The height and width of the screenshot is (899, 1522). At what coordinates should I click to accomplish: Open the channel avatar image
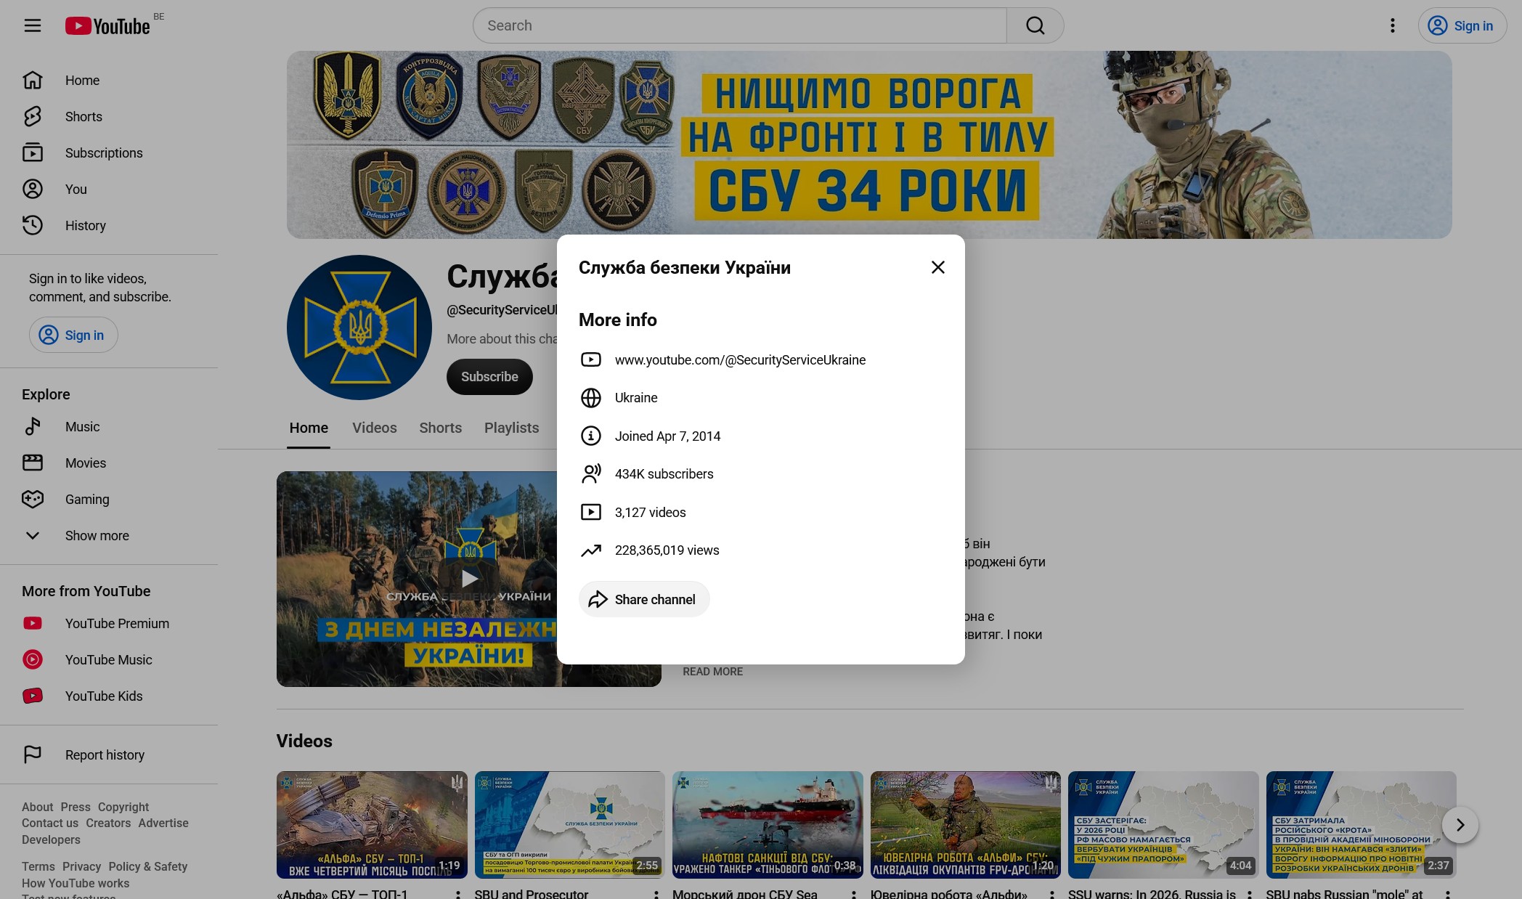point(359,328)
